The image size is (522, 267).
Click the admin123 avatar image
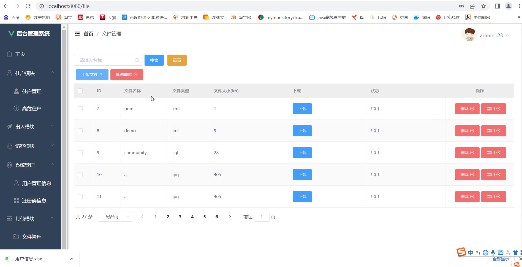tap(469, 34)
